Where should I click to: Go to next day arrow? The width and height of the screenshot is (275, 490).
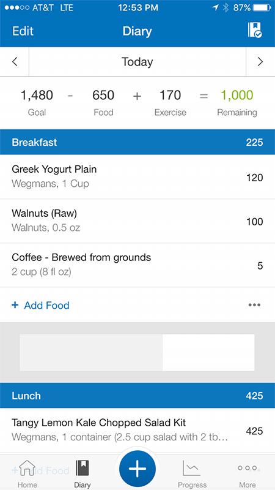pos(260,62)
